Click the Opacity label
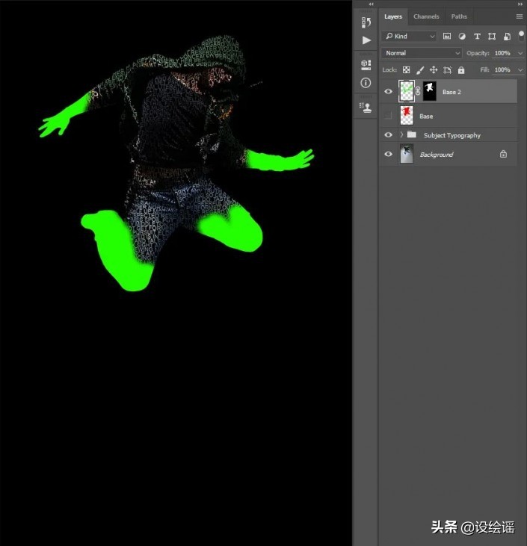Screen dimensions: 527x546 coord(478,53)
